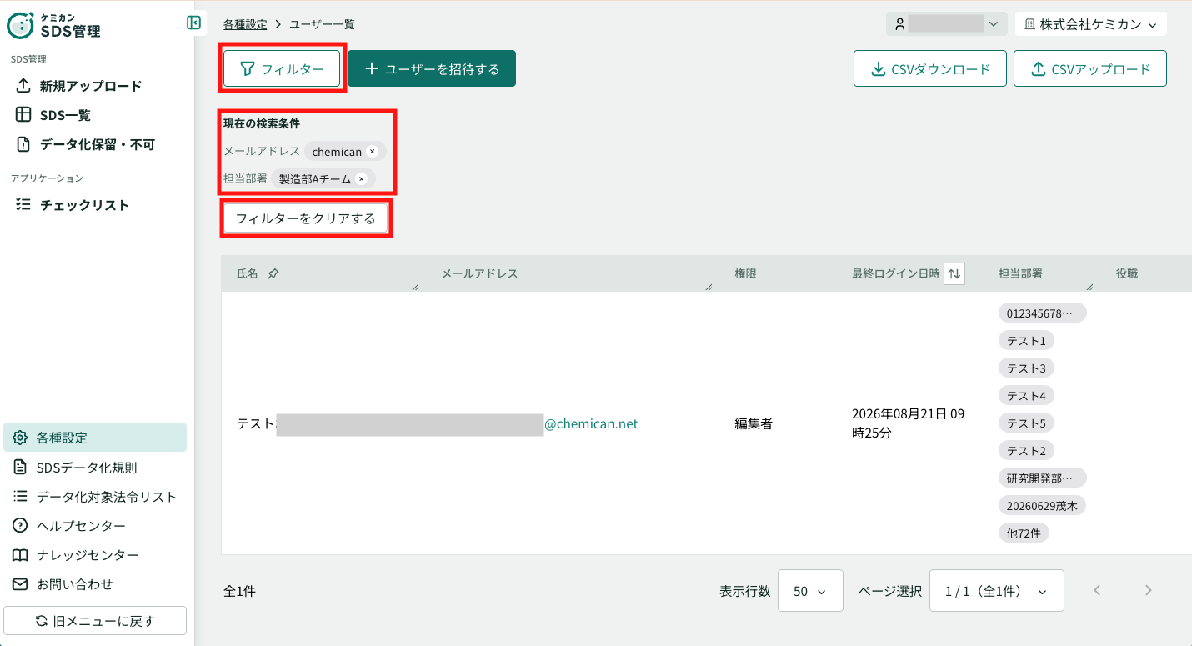The image size is (1192, 646).
Task: Click the pin icon beside 氏名 column
Action: point(273,273)
